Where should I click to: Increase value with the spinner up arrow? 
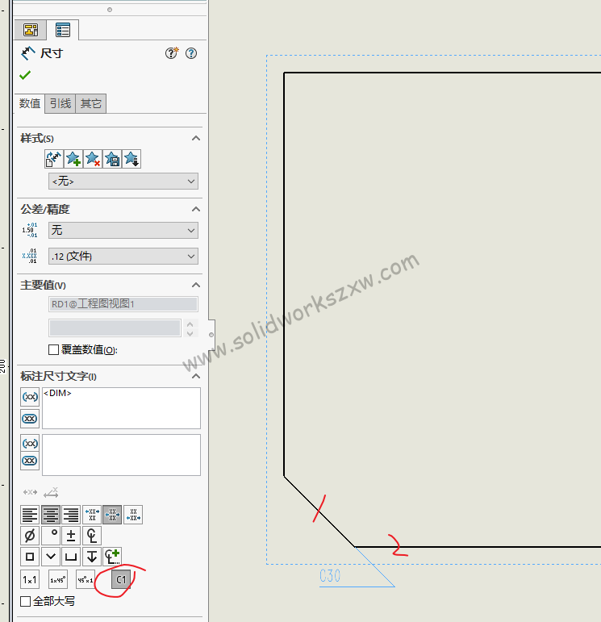point(190,324)
